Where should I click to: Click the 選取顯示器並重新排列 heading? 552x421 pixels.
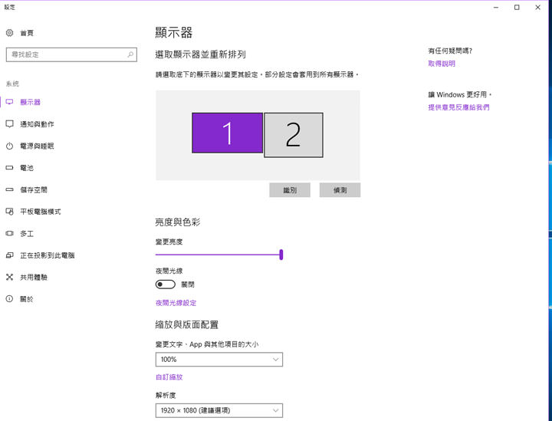point(200,54)
